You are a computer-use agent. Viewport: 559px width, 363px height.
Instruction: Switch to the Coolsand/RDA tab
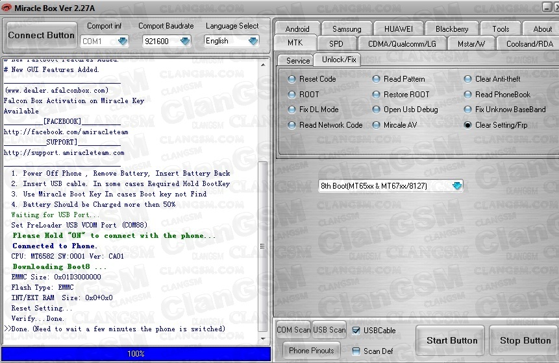coord(529,43)
